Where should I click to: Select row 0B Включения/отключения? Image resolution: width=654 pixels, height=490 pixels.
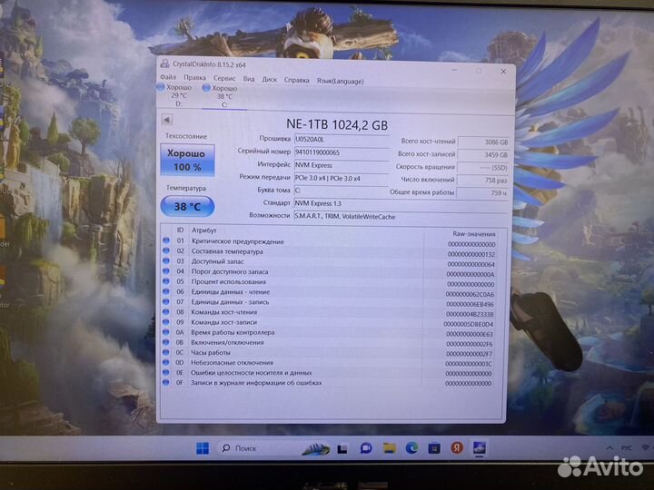(330, 343)
